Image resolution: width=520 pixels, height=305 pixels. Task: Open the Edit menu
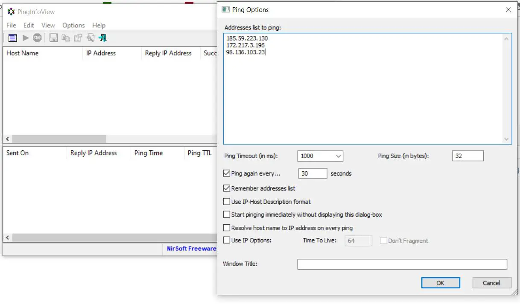point(29,25)
